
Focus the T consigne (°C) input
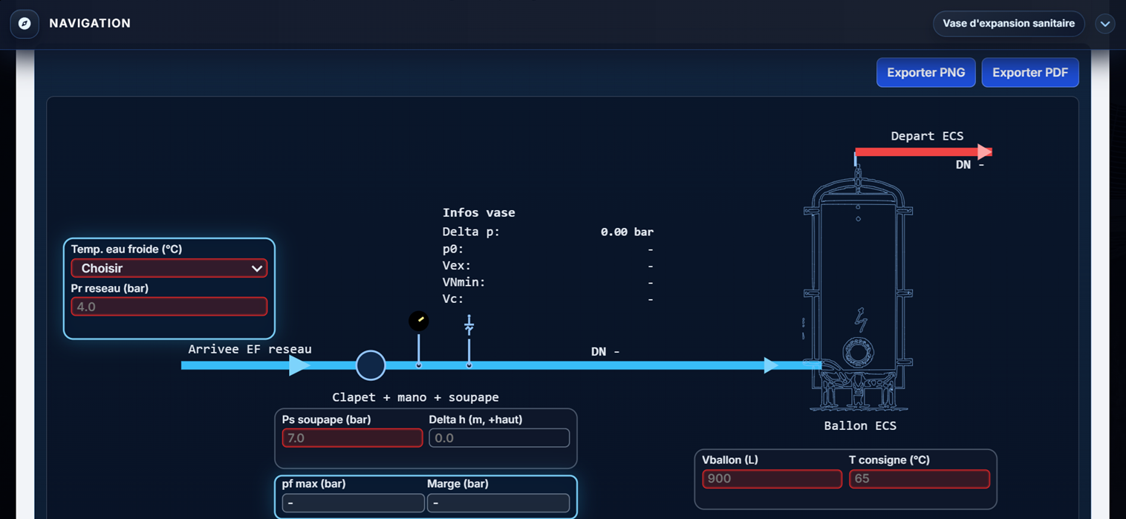pos(920,479)
